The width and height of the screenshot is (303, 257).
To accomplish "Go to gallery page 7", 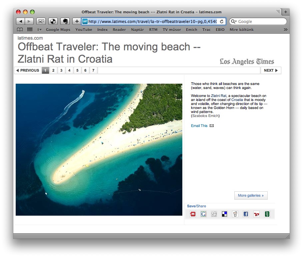I will tap(93, 70).
